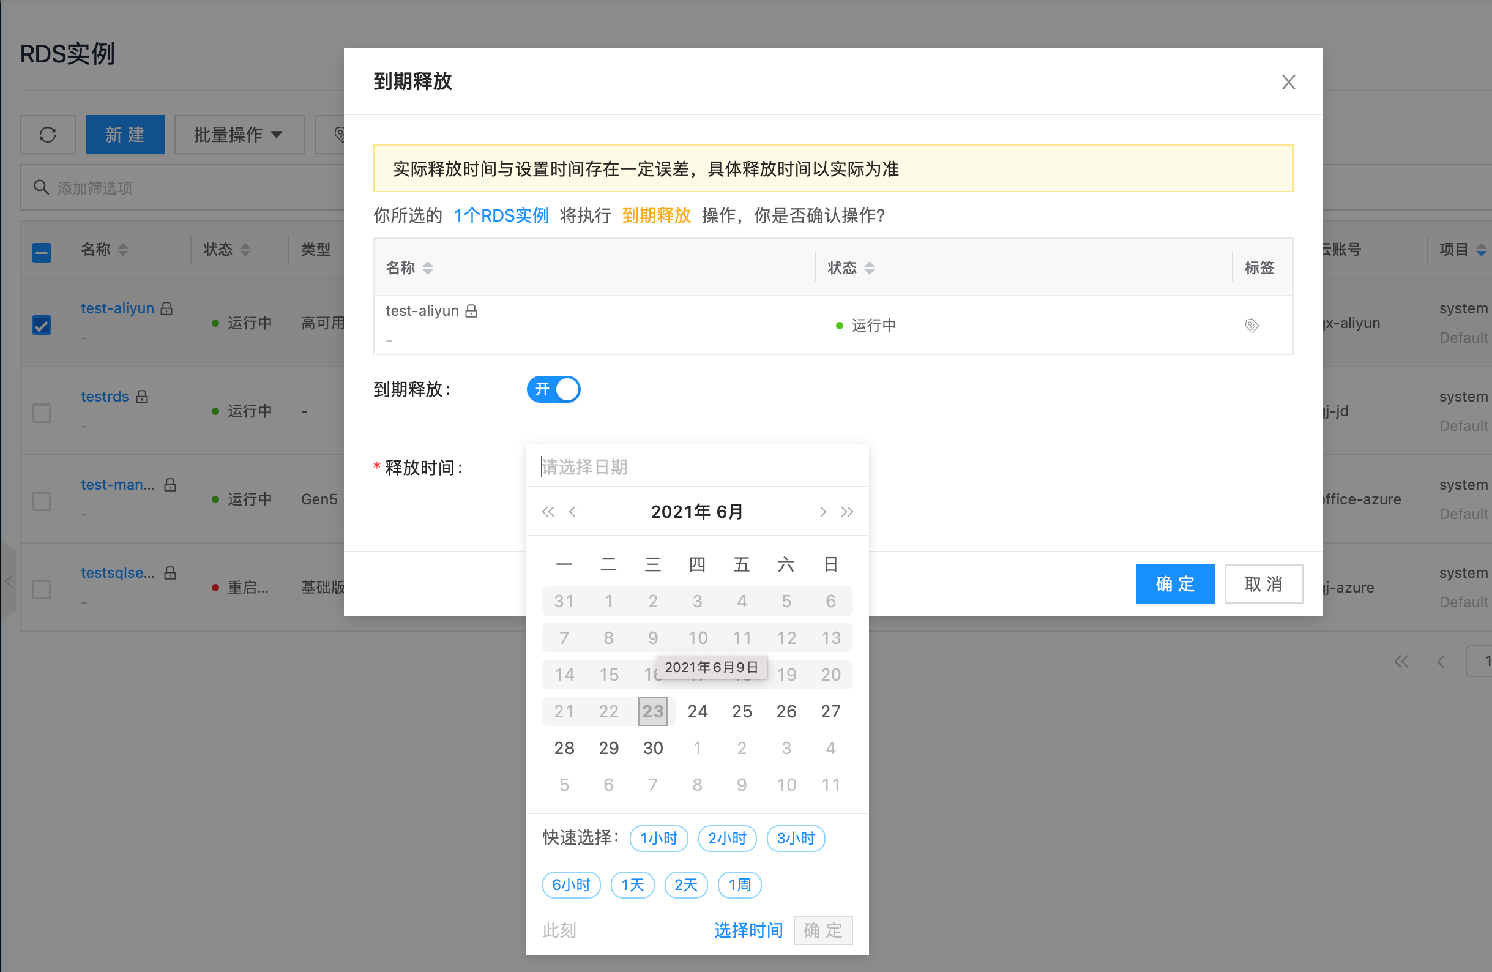This screenshot has height=972, width=1492.
Task: Click 选择时间 to open time picker
Action: [748, 930]
